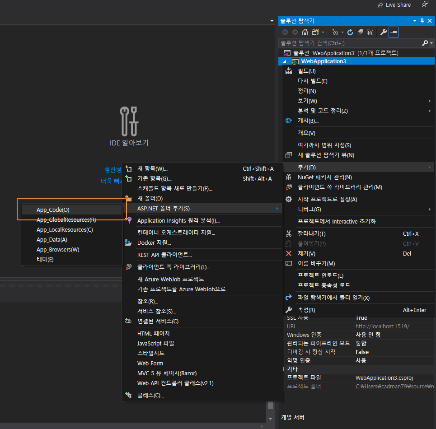
Task: Select 테마(E) folder option
Action: tap(72, 260)
